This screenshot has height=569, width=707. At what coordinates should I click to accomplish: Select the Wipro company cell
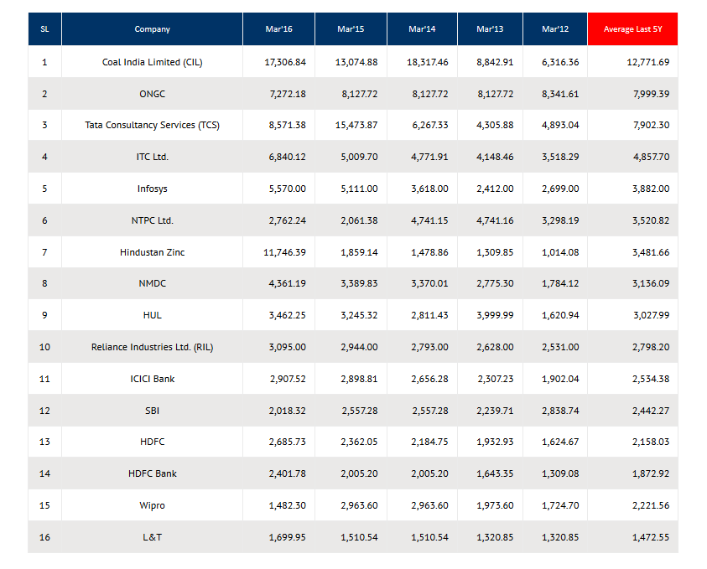[x=153, y=505]
